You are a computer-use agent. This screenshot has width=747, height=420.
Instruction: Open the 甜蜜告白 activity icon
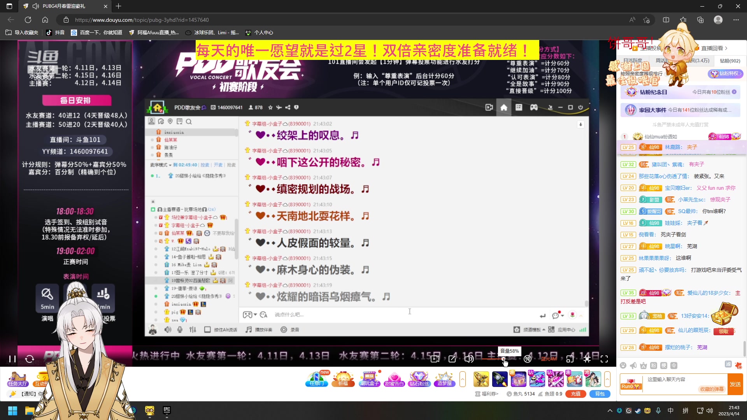[394, 379]
